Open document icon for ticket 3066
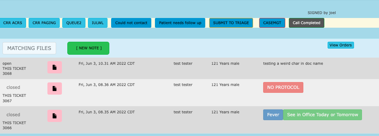Image resolution: width=379 pixels, height=136 pixels. (55, 116)
